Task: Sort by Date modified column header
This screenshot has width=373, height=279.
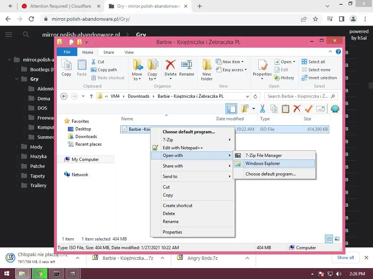Action: [230, 119]
